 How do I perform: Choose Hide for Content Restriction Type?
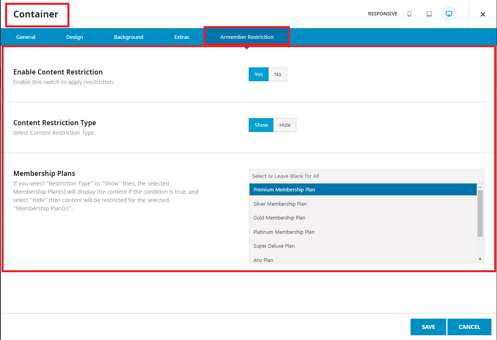pyautogui.click(x=285, y=125)
